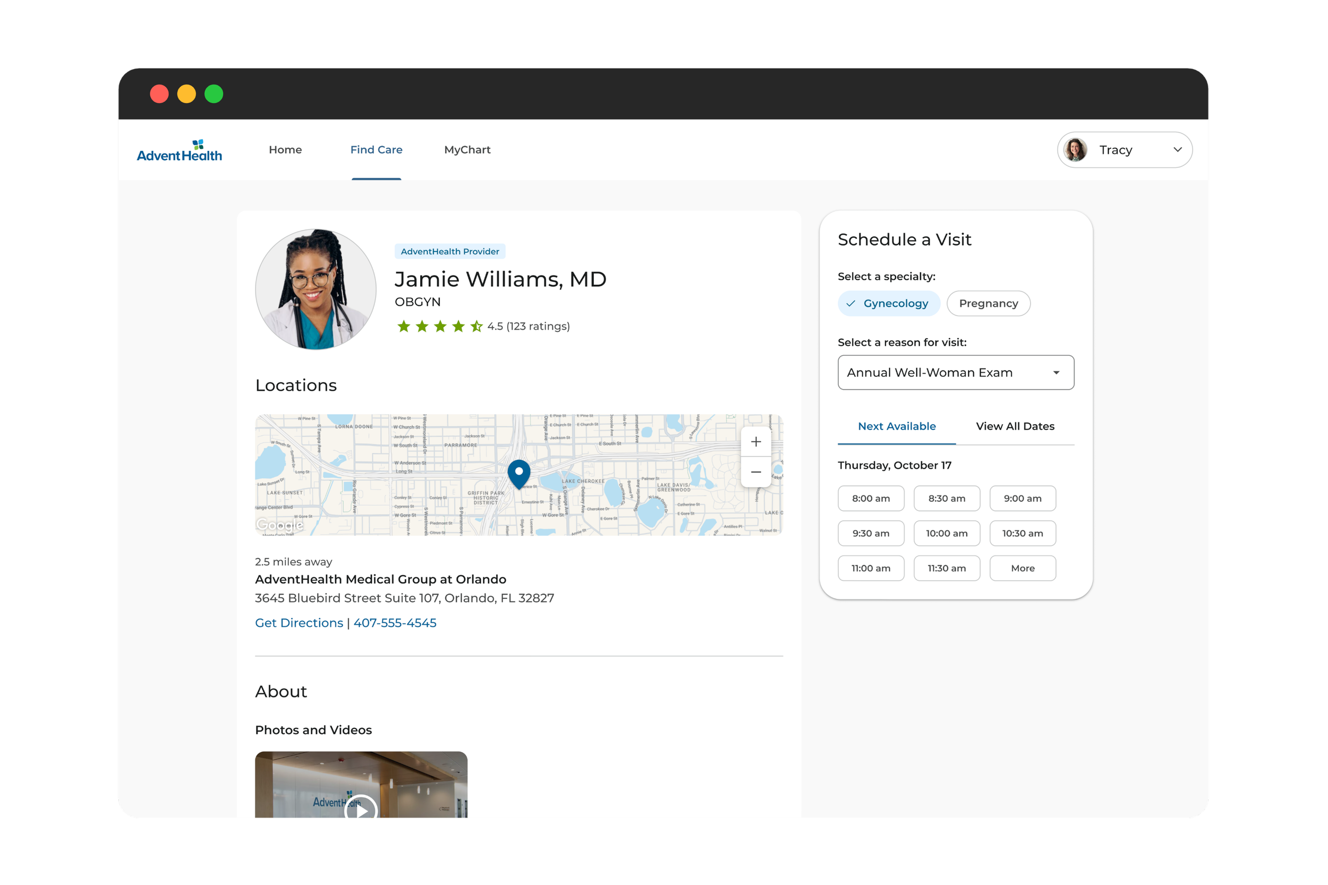
Task: Click the 4.5 (123 ratings) text
Action: (x=529, y=326)
